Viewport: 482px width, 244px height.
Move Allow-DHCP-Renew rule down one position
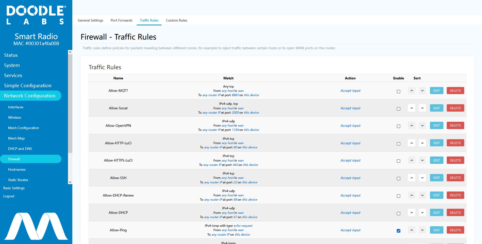pyautogui.click(x=422, y=195)
